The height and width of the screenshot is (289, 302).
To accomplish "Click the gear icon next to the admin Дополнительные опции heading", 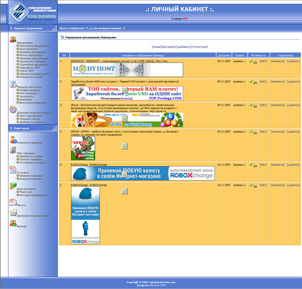I will pos(13,110).
